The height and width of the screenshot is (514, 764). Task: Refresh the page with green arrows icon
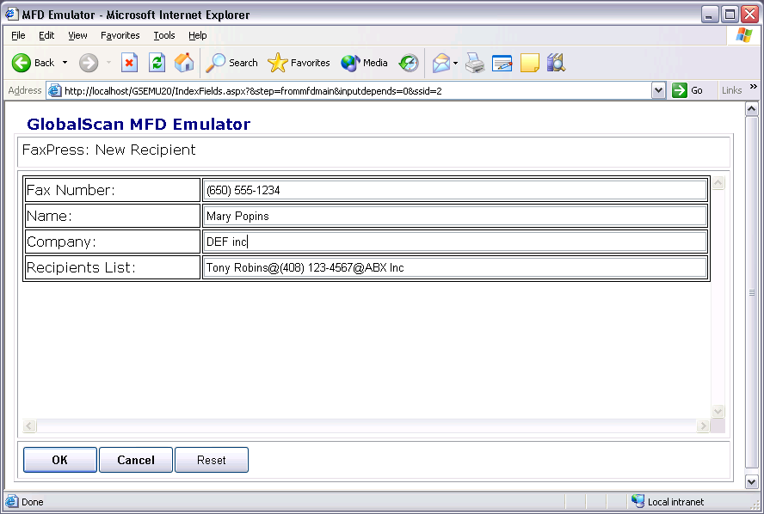click(157, 63)
